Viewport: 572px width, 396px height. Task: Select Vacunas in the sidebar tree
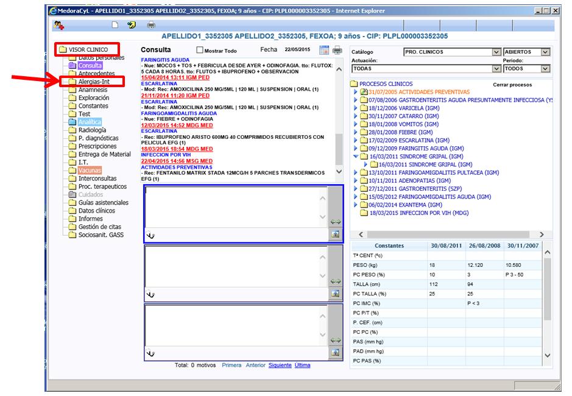pyautogui.click(x=90, y=171)
